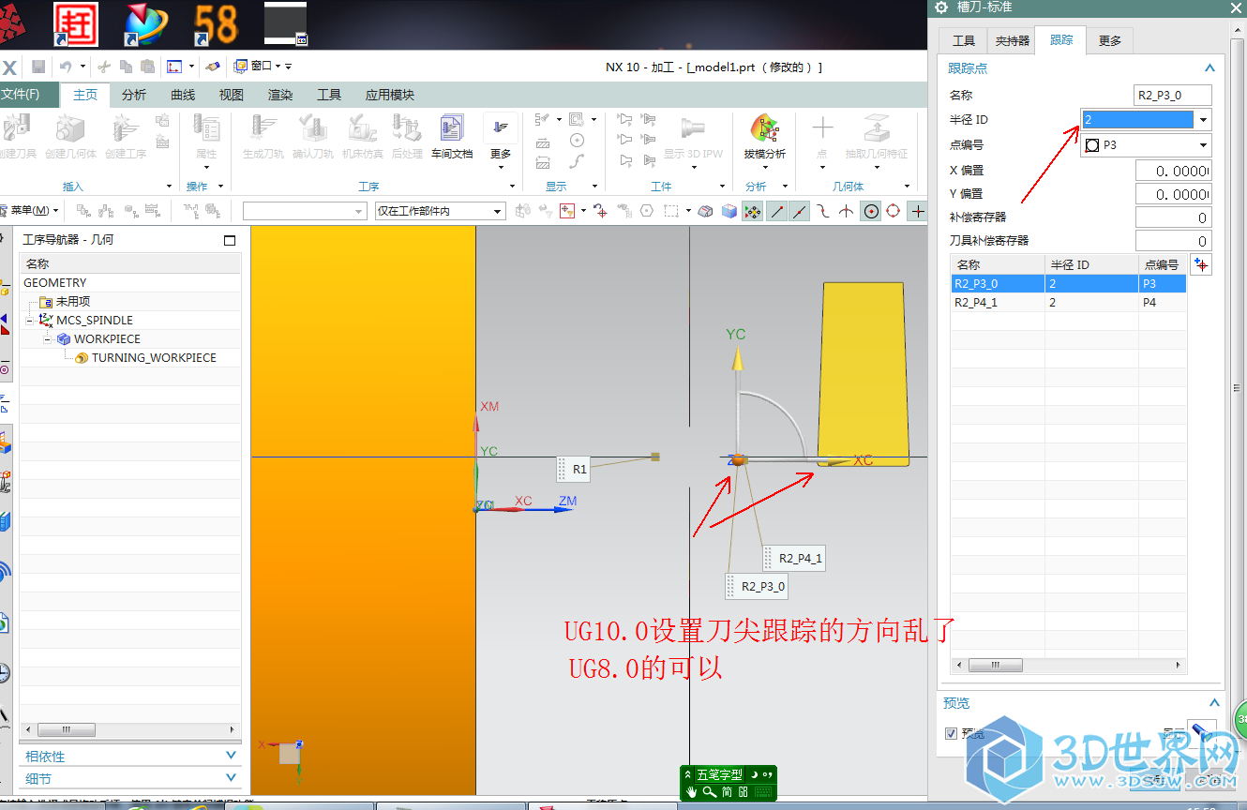Toggle the 预览 preview checkbox
Screen dimensions: 1247x810
coord(952,733)
